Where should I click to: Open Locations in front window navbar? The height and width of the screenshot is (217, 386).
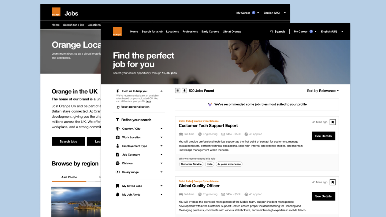tap(173, 31)
